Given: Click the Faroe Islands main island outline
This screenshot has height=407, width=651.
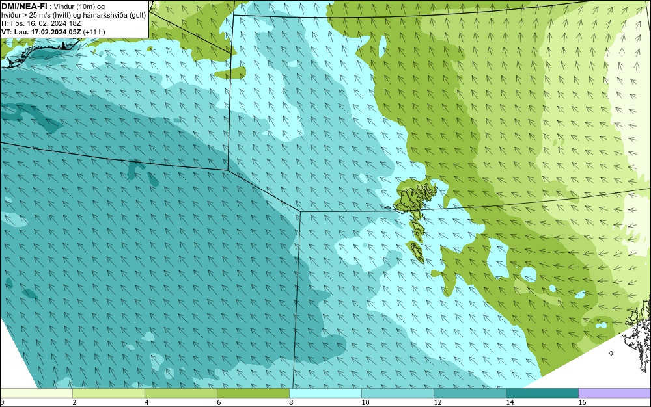Looking at the screenshot, I should click(409, 199).
